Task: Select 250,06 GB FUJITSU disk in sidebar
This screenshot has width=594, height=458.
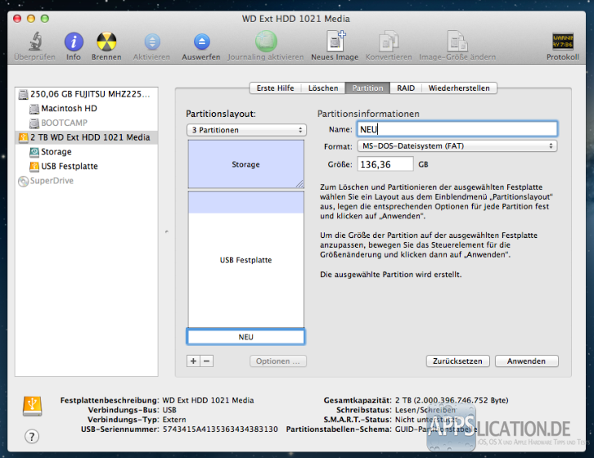Action: coord(87,94)
